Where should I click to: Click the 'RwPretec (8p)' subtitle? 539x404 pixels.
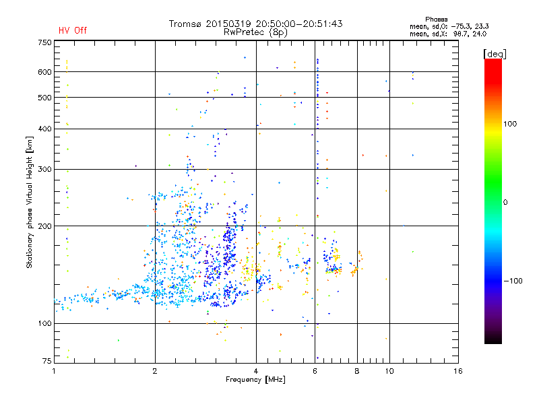click(x=255, y=32)
